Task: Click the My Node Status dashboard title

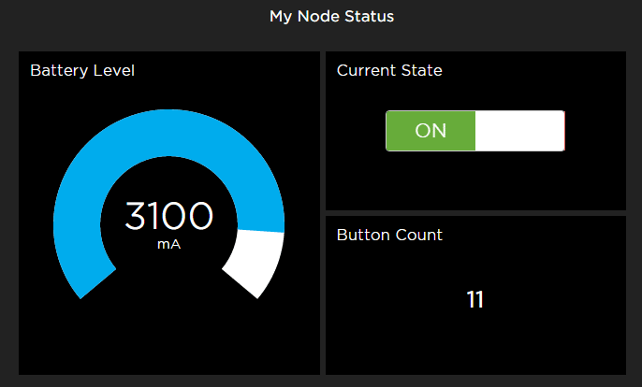Action: pyautogui.click(x=331, y=17)
